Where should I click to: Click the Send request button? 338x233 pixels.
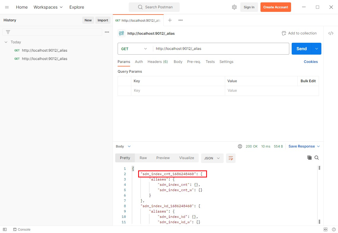tap(301, 49)
